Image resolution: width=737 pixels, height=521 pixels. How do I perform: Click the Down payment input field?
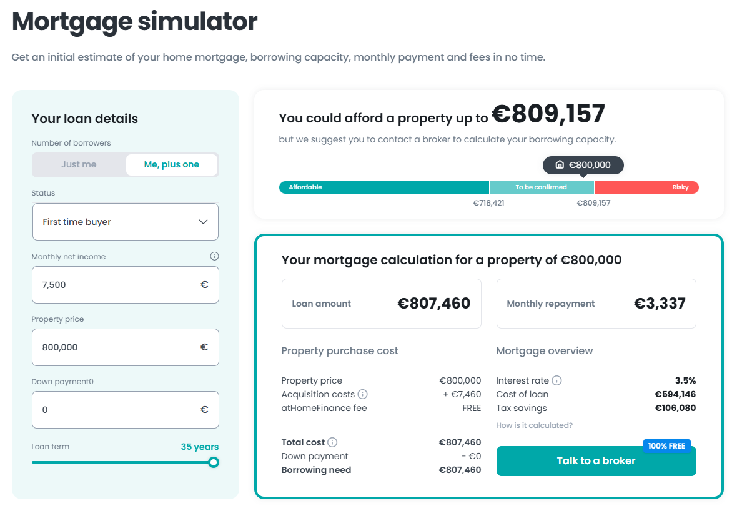point(116,410)
